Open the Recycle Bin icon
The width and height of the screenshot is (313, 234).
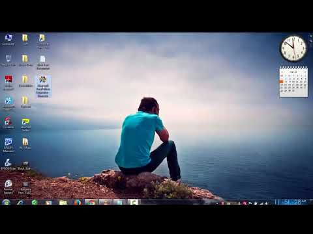click(x=8, y=60)
